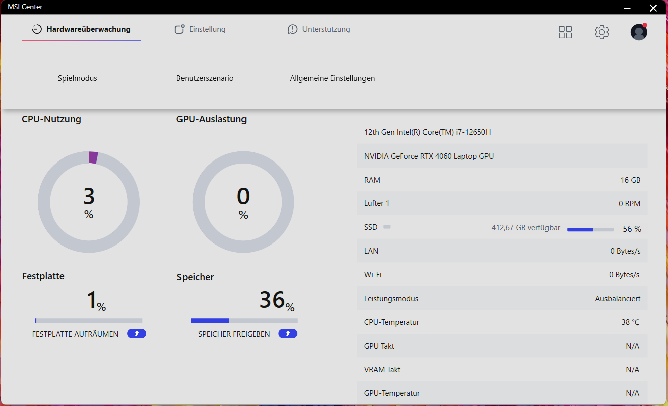Switch to the Unterstützung tab
The height and width of the screenshot is (406, 668).
click(x=326, y=29)
